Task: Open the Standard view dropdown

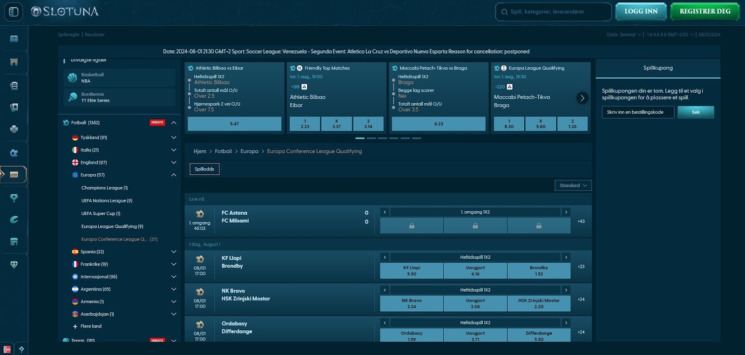Action: 573,185
